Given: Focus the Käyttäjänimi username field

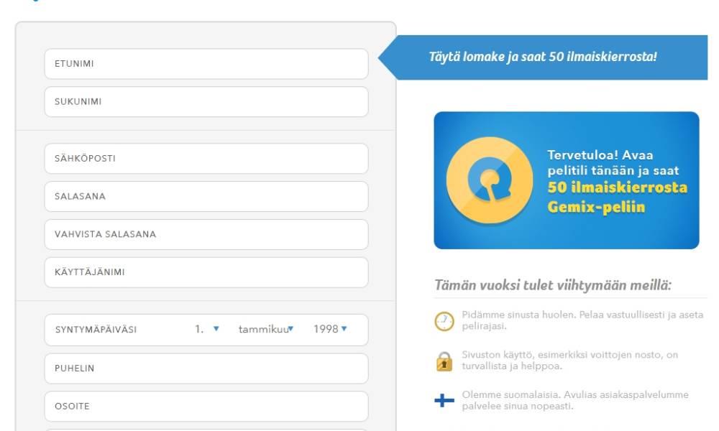Looking at the screenshot, I should coord(206,273).
